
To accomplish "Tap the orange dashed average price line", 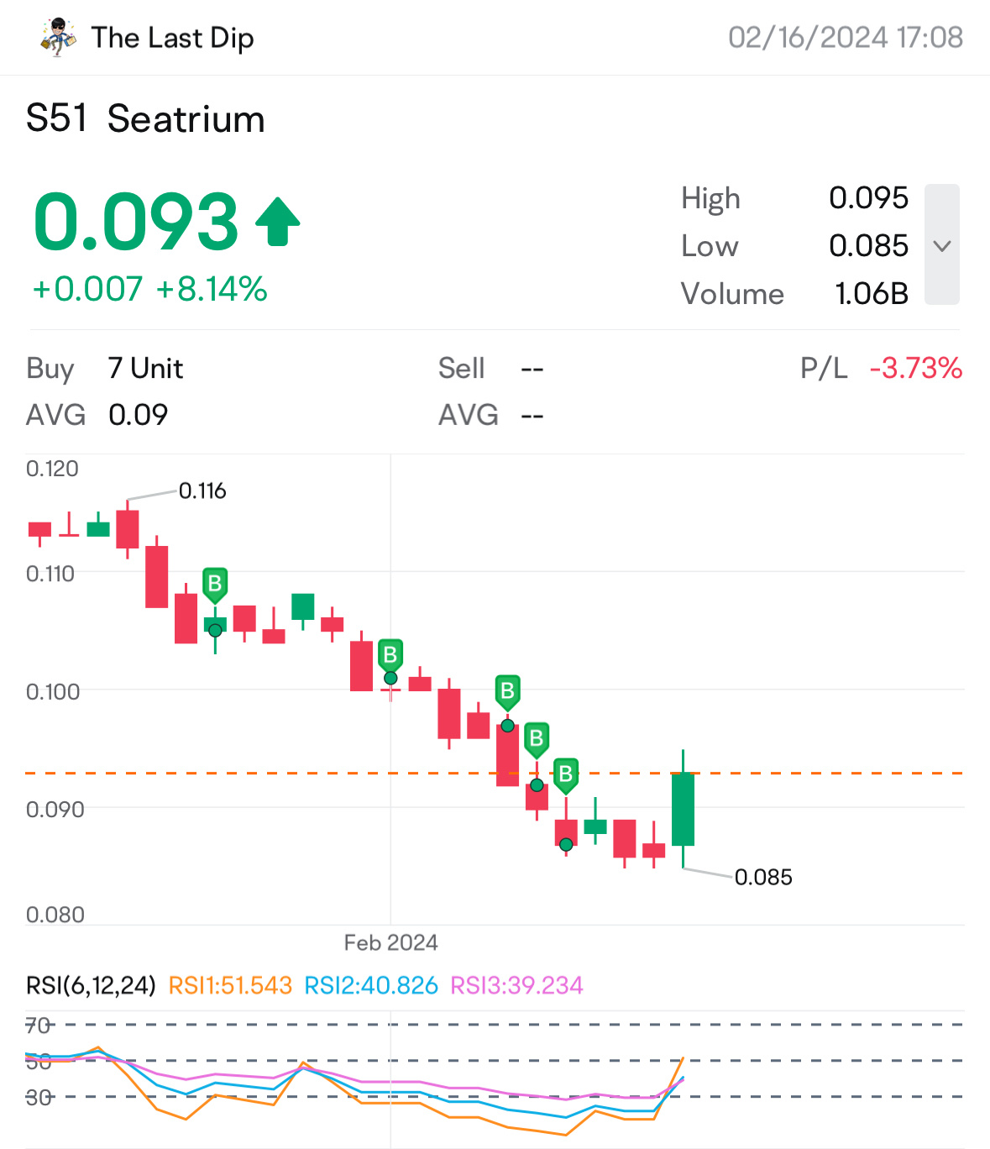I will click(495, 773).
